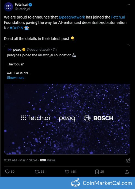Reply using the comment bubble icon
The image size is (135, 189).
coord(7,172)
